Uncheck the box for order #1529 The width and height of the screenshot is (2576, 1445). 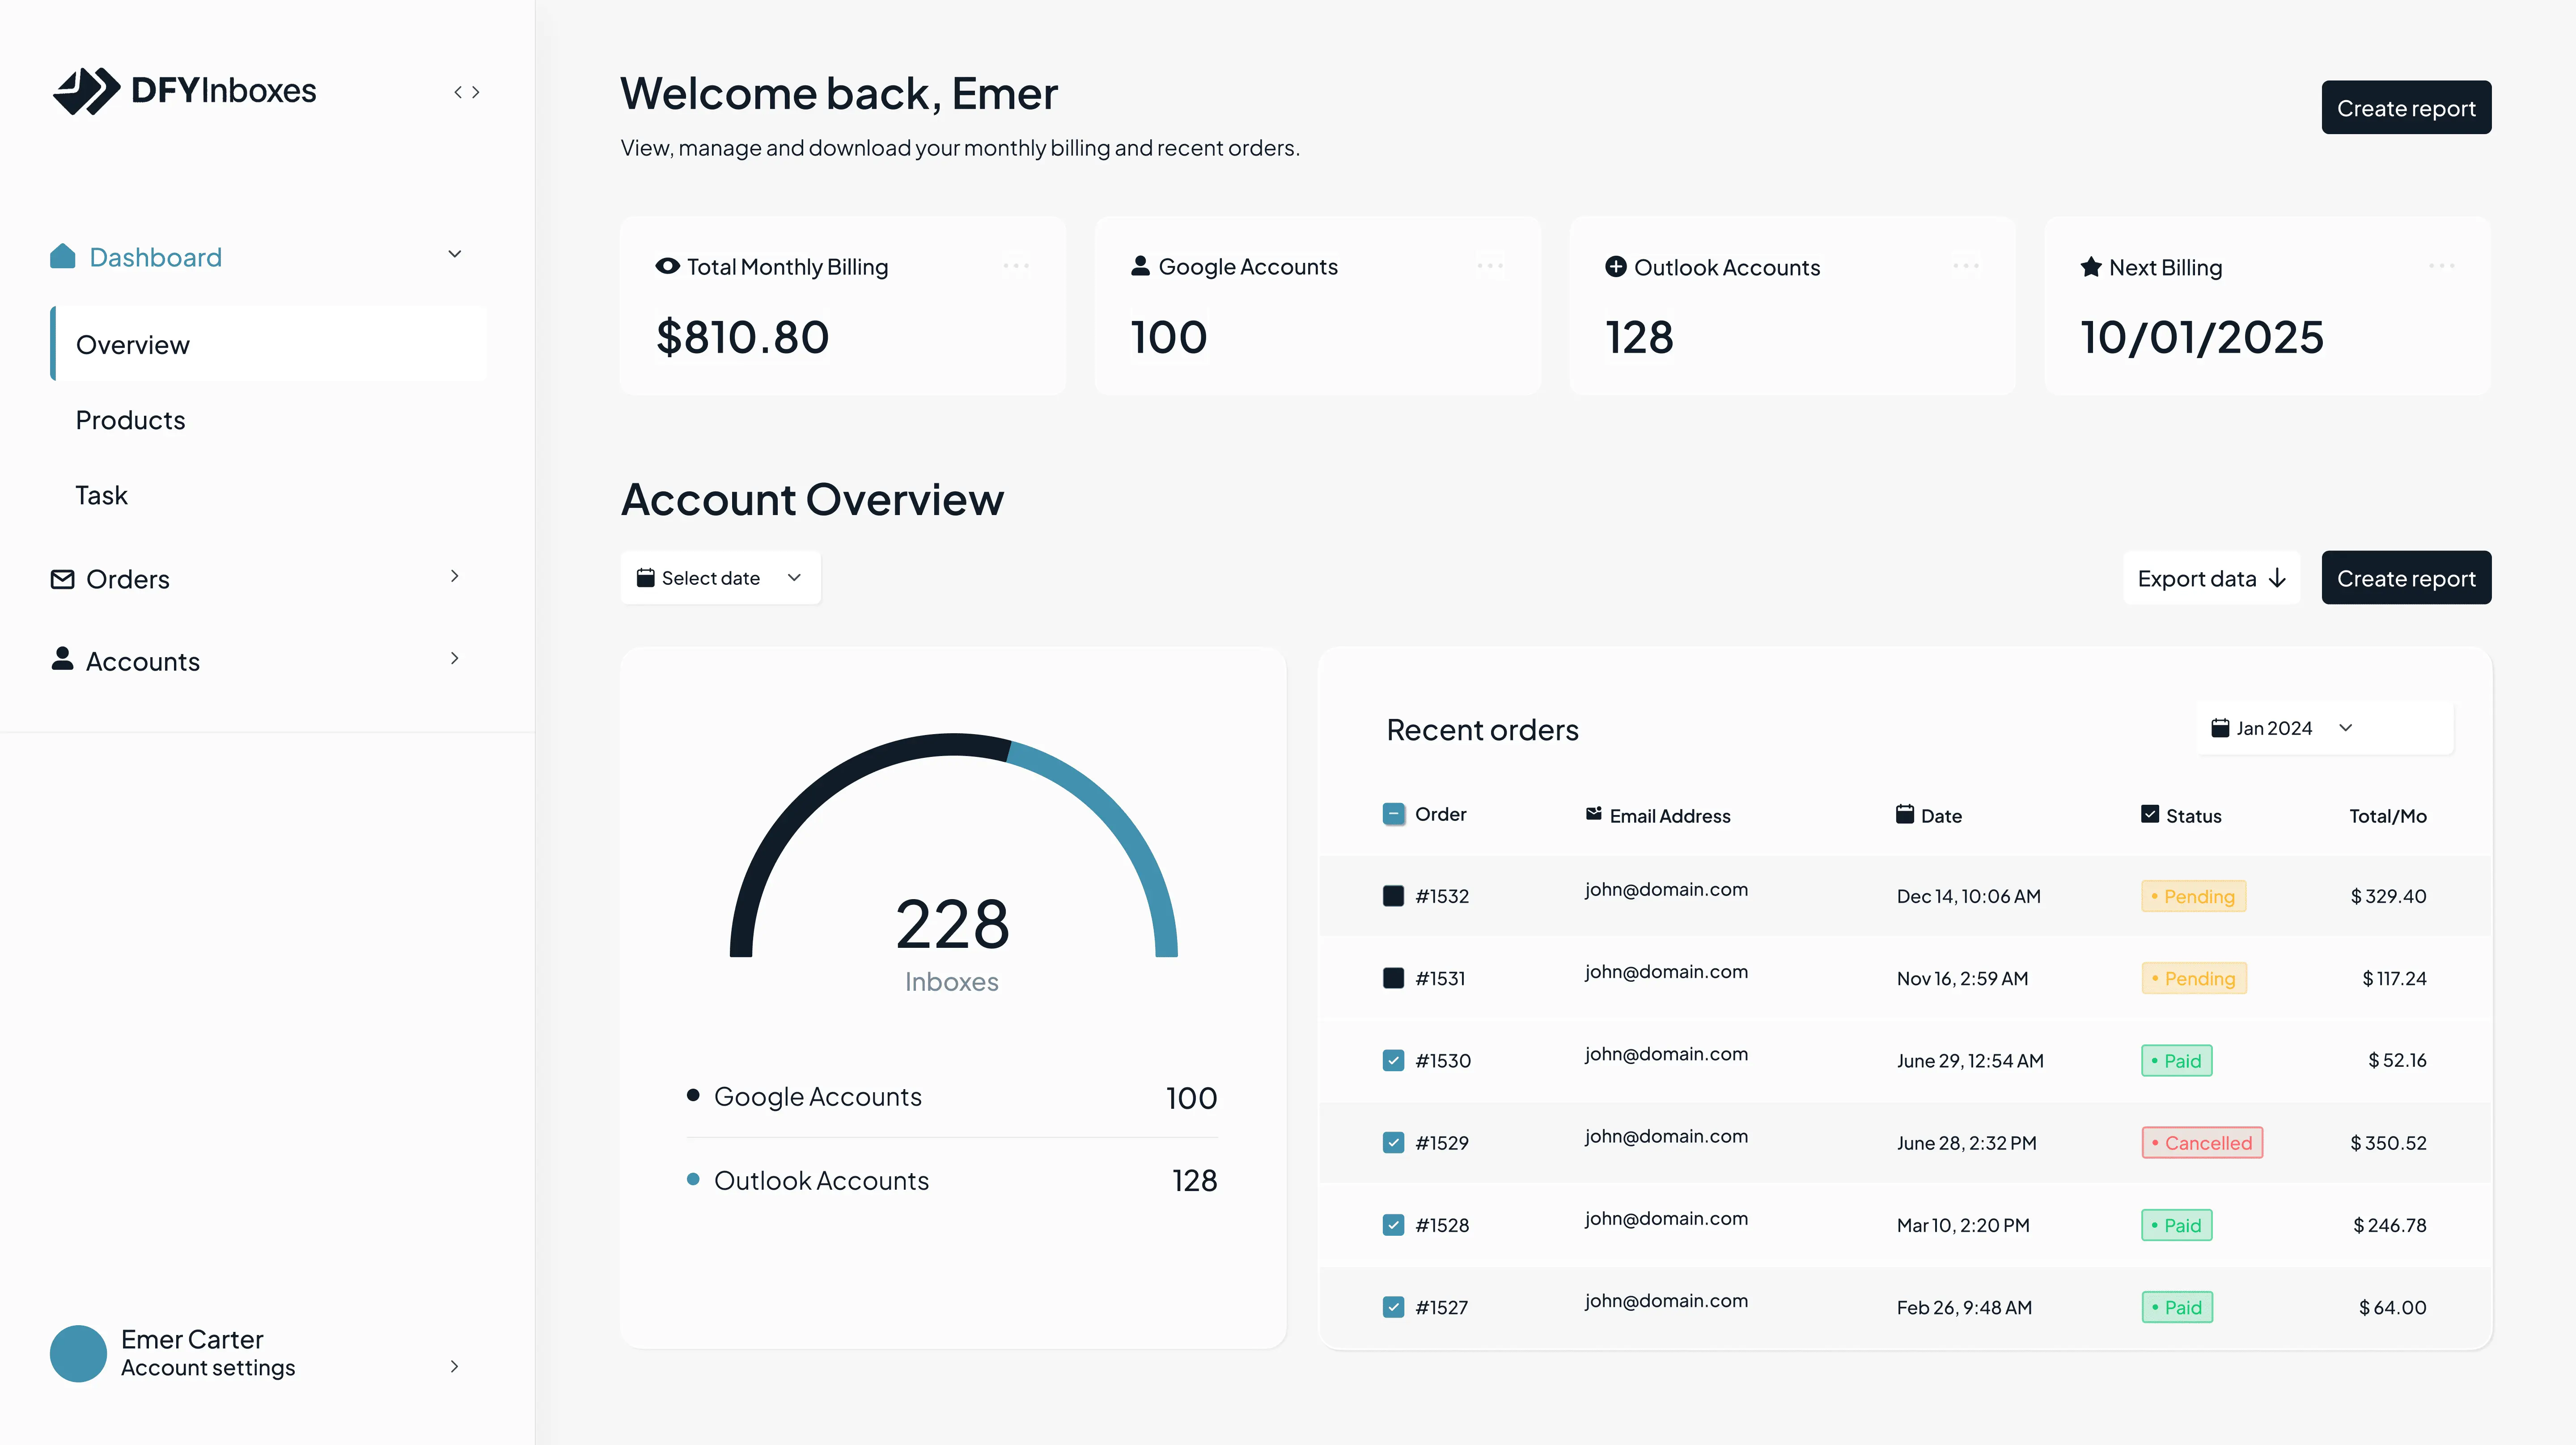tap(1393, 1142)
